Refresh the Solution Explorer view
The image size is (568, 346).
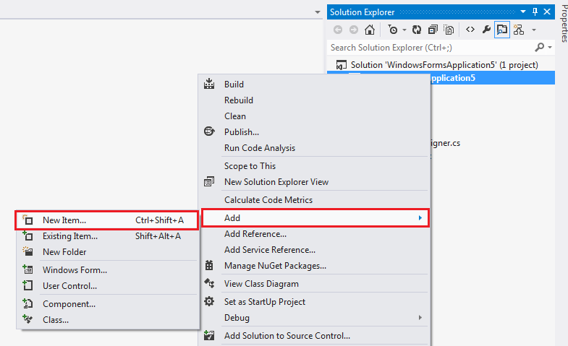click(417, 30)
